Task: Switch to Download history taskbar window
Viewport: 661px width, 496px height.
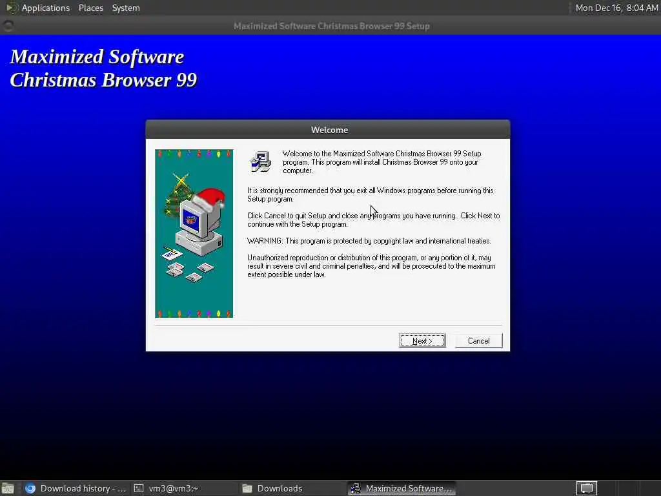Action: [76, 488]
